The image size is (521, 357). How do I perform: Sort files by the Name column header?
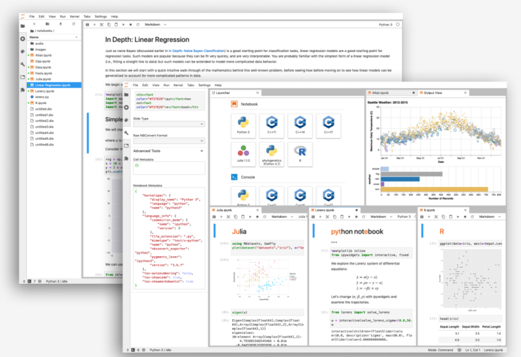[53, 37]
